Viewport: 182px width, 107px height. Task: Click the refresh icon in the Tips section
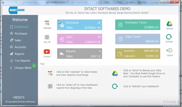click(x=115, y=86)
